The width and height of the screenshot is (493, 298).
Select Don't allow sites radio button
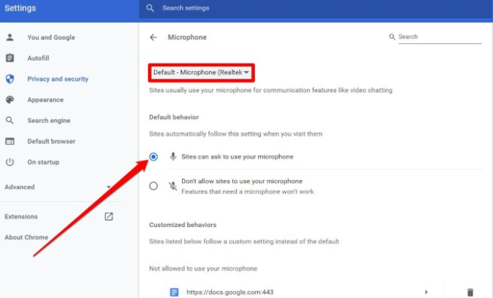153,186
